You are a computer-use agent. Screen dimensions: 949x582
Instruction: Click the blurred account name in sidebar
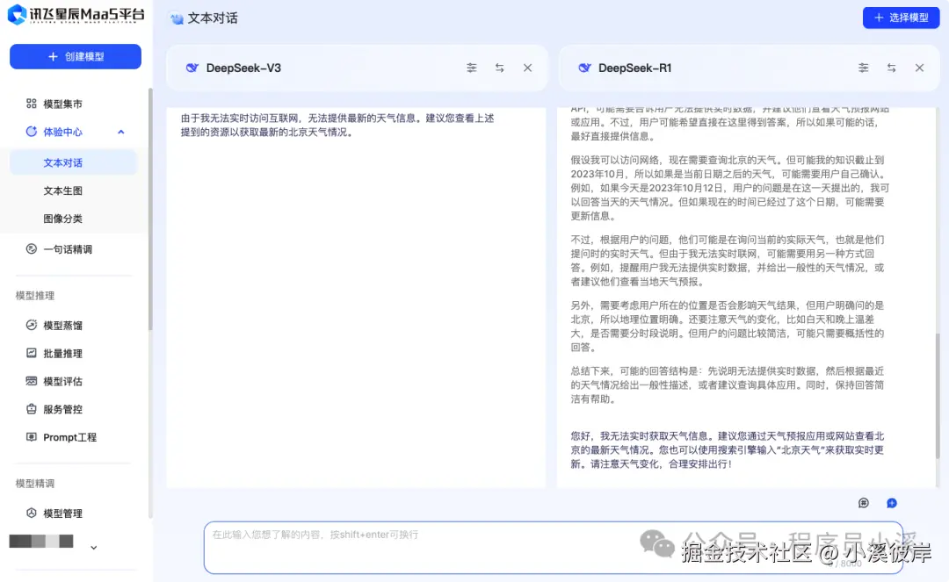(41, 541)
